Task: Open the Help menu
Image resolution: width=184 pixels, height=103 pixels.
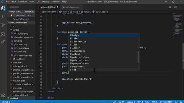Action: point(64,2)
